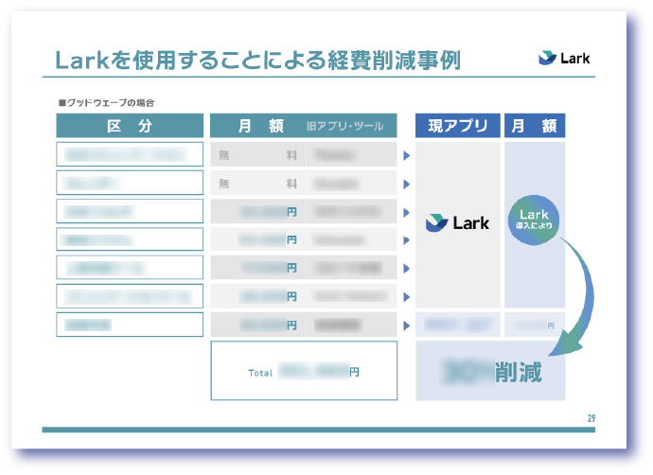Click the 区 分 column header
This screenshot has width=653, height=475.
point(130,126)
